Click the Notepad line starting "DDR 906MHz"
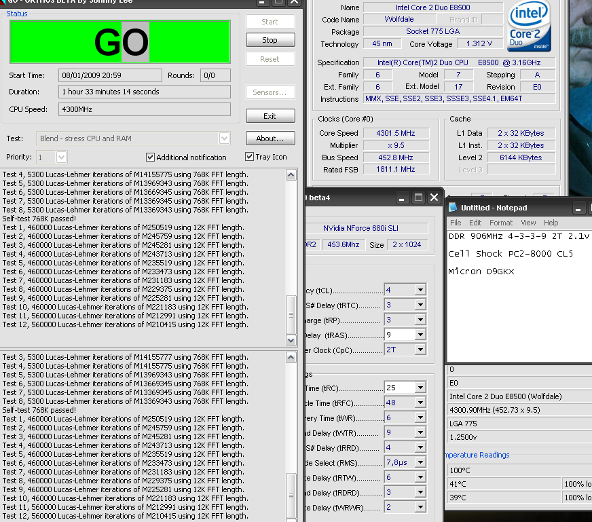592x522 pixels. coord(519,236)
